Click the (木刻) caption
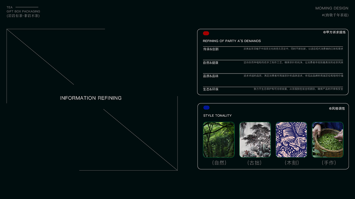The image size is (355, 199). (x=292, y=163)
